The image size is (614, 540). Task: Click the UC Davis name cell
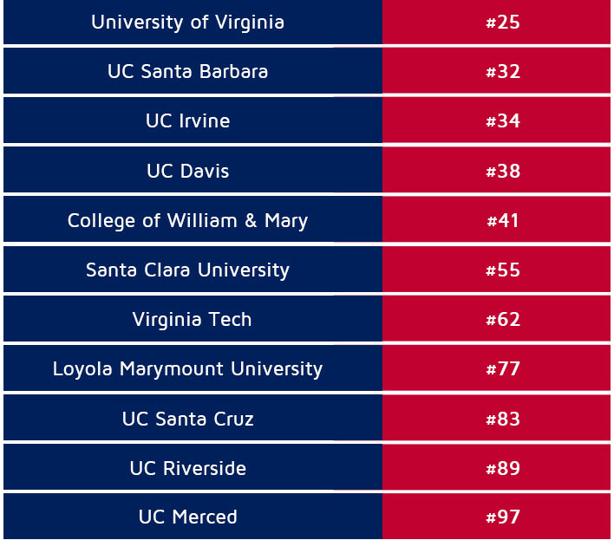point(188,171)
